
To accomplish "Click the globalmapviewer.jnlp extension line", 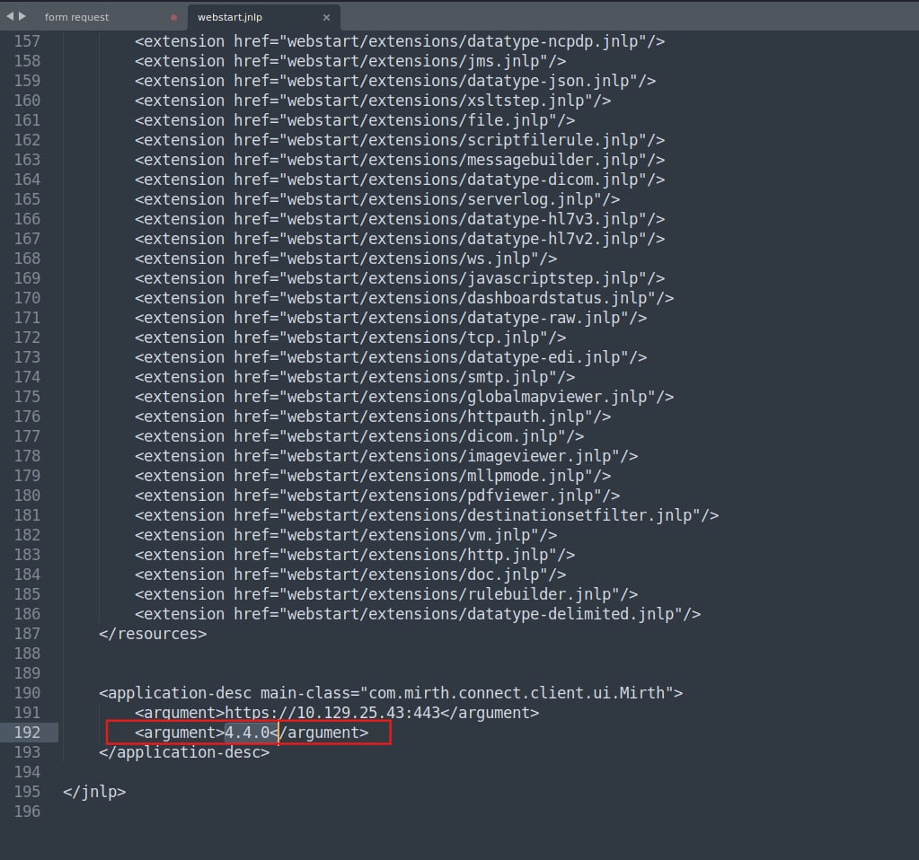I will coord(404,397).
